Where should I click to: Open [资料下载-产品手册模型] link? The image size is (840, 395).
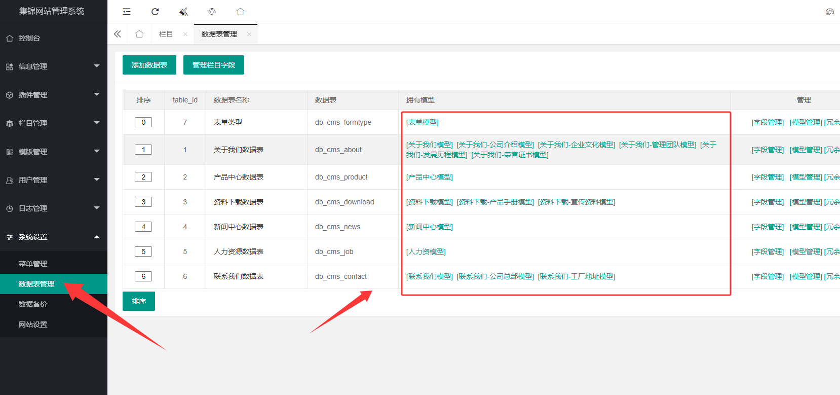[x=495, y=202]
